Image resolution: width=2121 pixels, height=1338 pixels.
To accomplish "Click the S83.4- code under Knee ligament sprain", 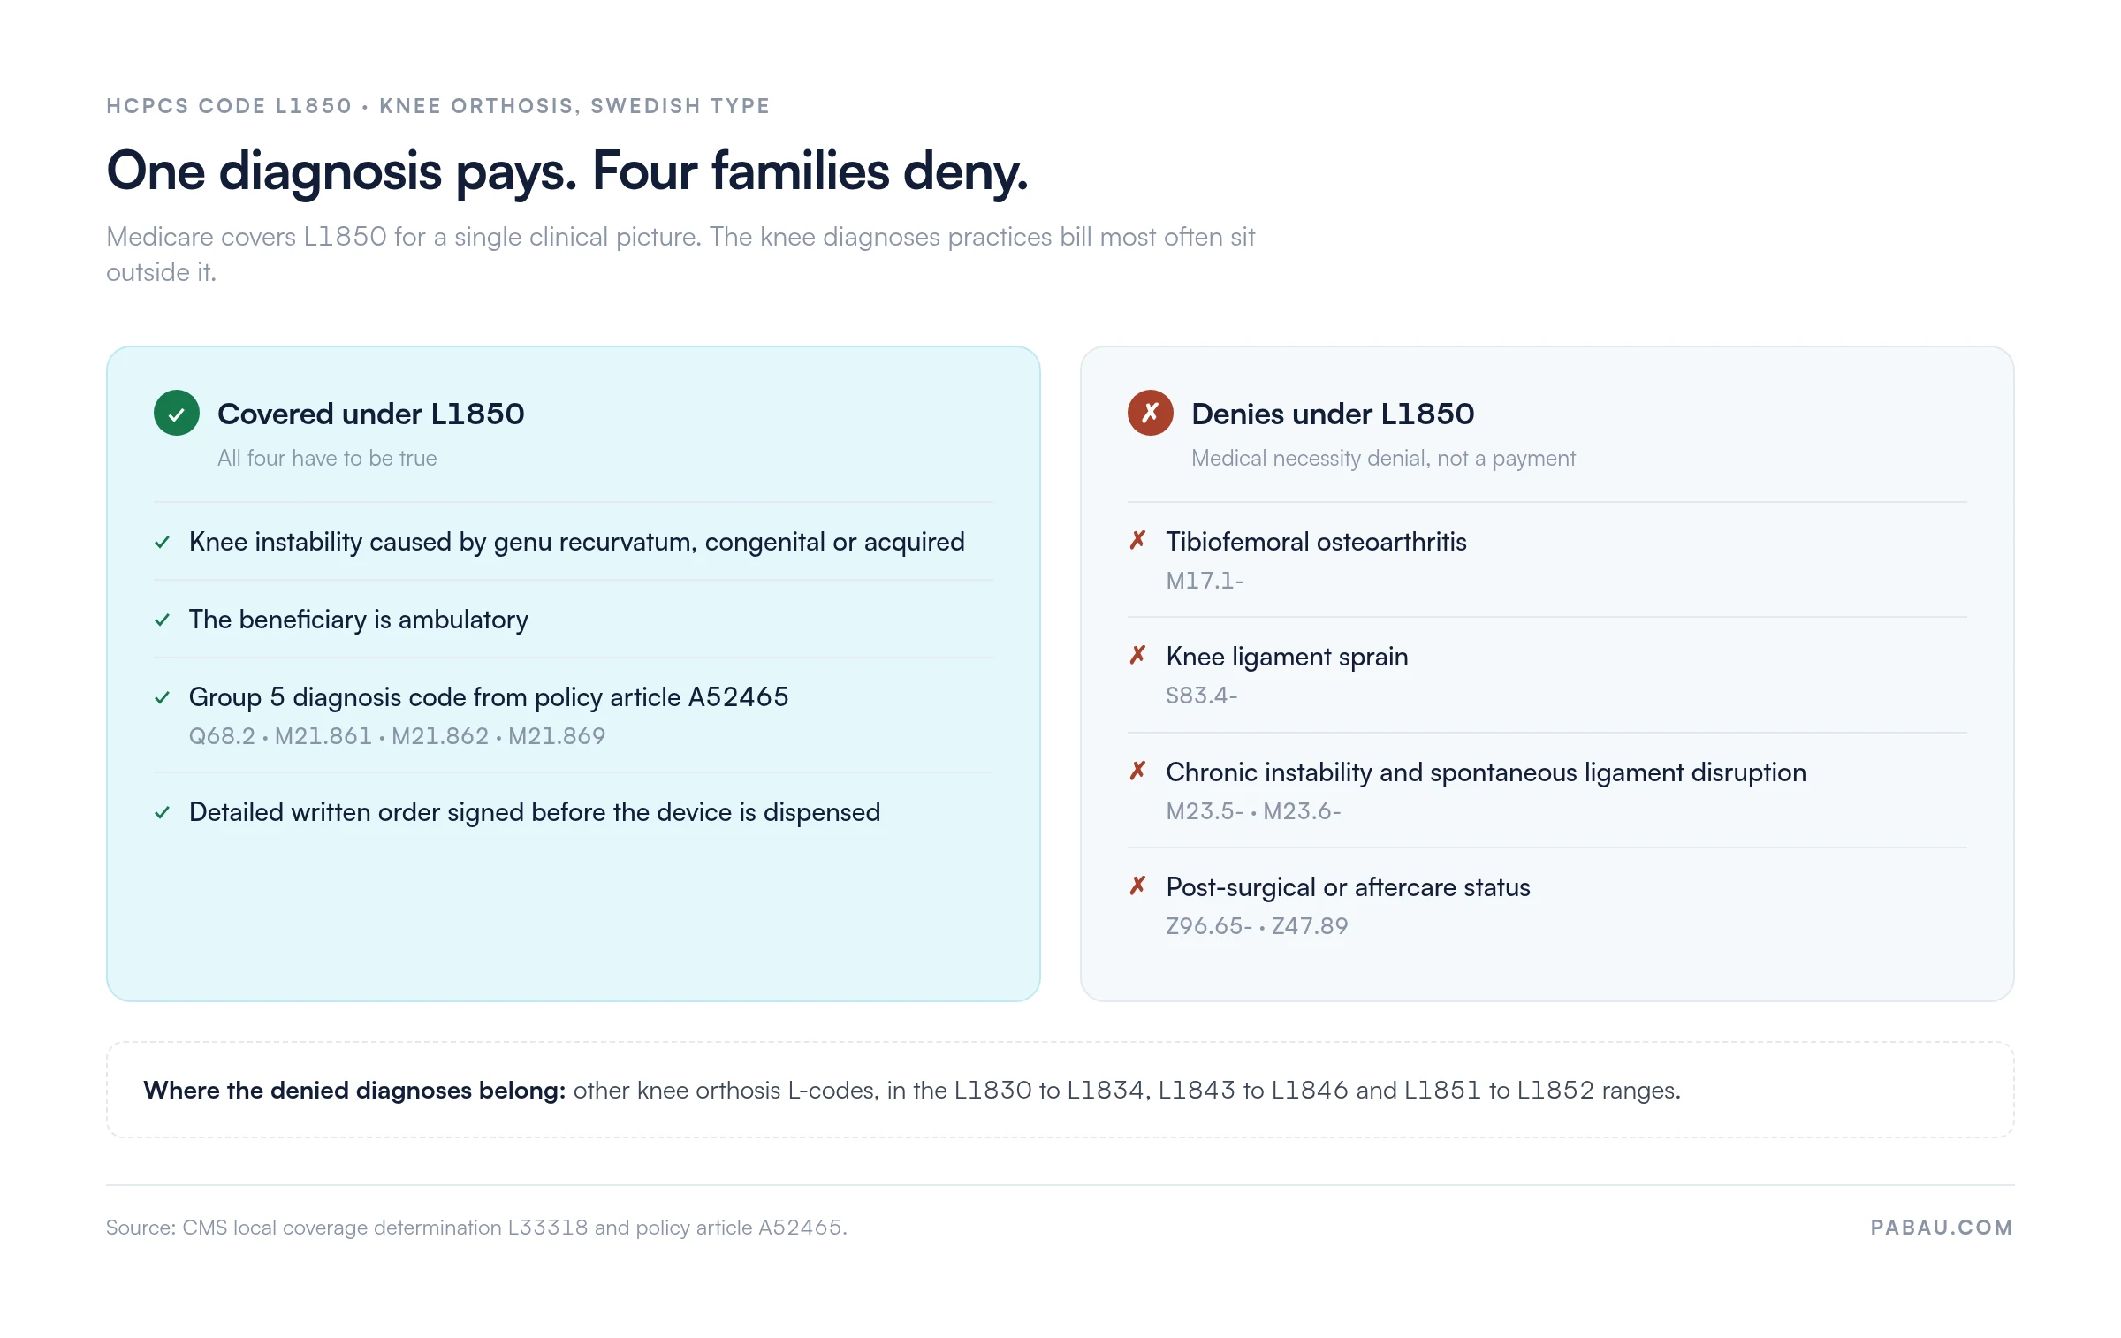I will 1201,696.
